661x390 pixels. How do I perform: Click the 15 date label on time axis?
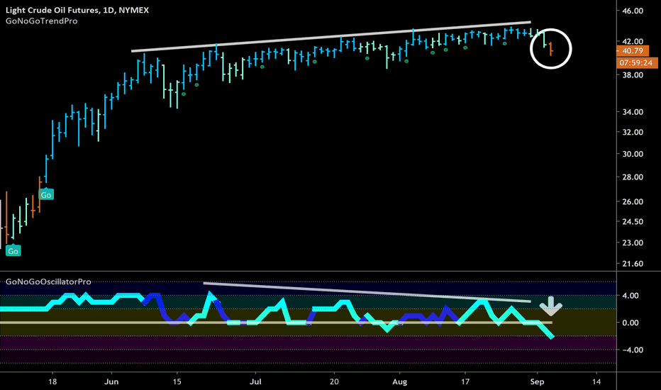click(177, 381)
